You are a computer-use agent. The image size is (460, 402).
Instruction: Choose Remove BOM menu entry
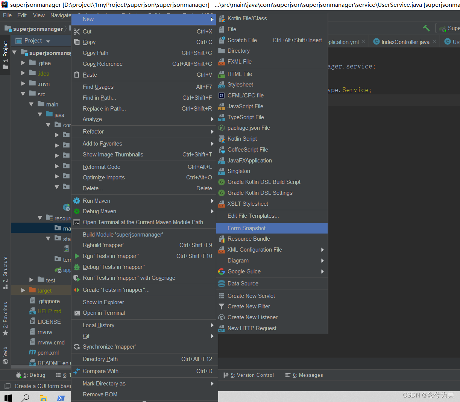pos(144,394)
